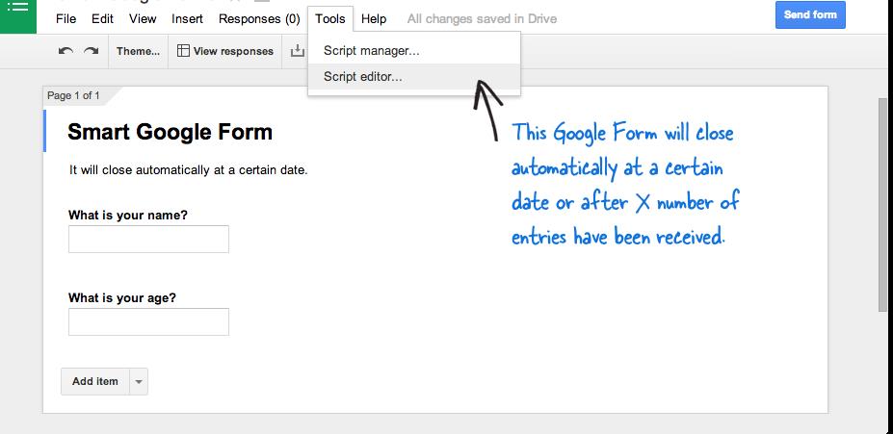Click the Send form button
The width and height of the screenshot is (893, 434).
[x=810, y=14]
